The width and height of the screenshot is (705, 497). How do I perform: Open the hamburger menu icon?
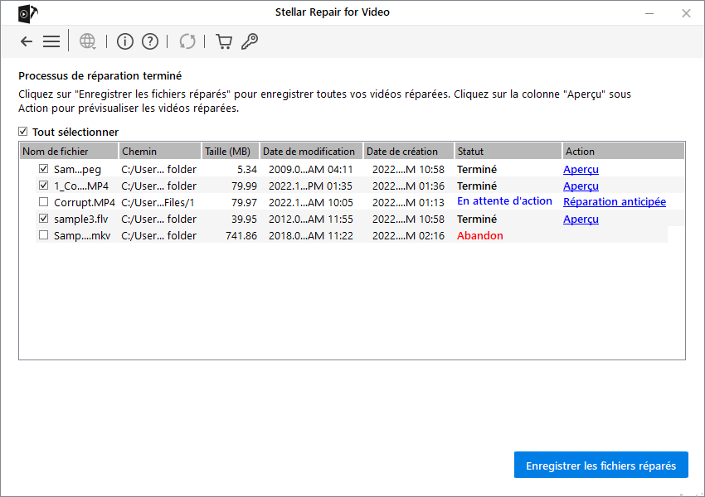[51, 41]
